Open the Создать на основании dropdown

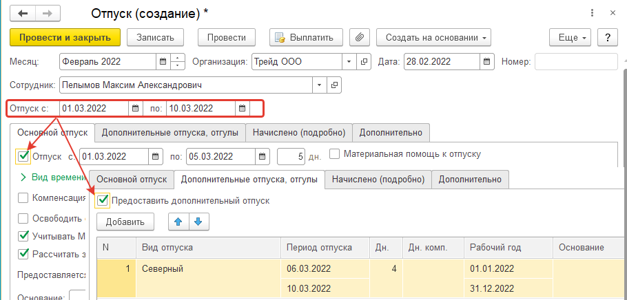point(437,37)
